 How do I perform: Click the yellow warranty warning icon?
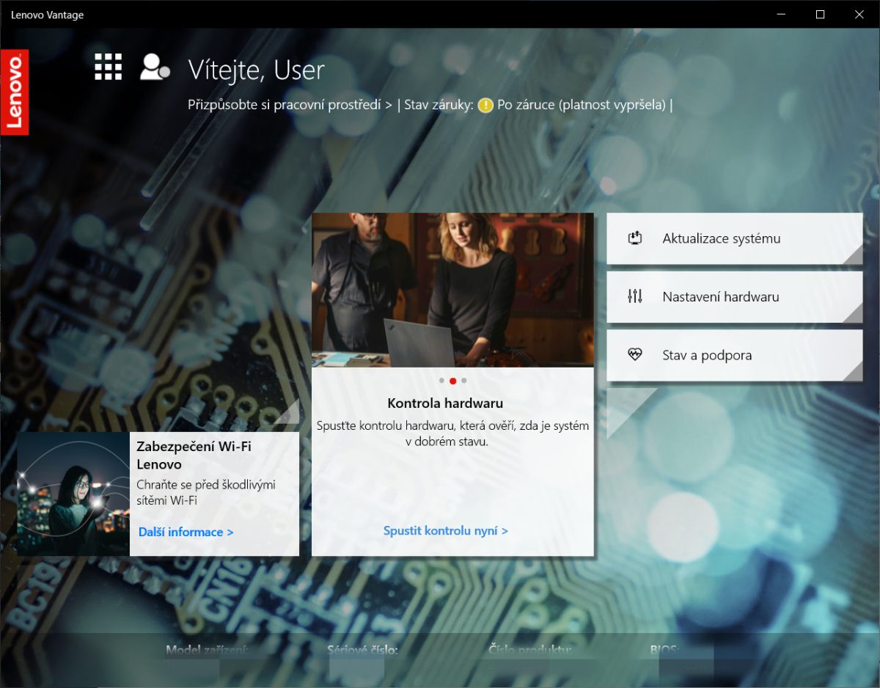coord(485,105)
